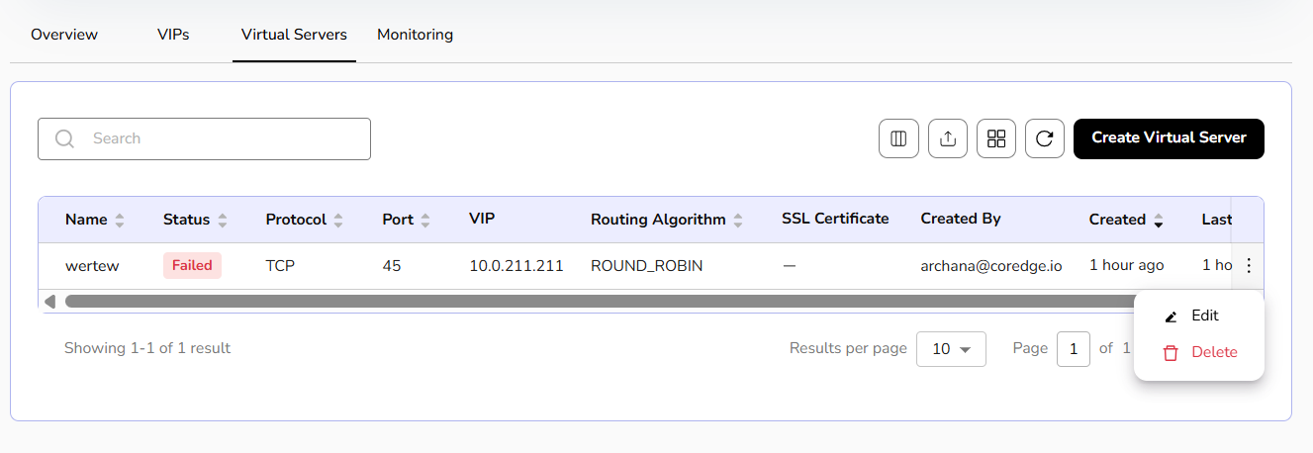1313x453 pixels.
Task: Sort by Port column arrows
Action: point(425,221)
